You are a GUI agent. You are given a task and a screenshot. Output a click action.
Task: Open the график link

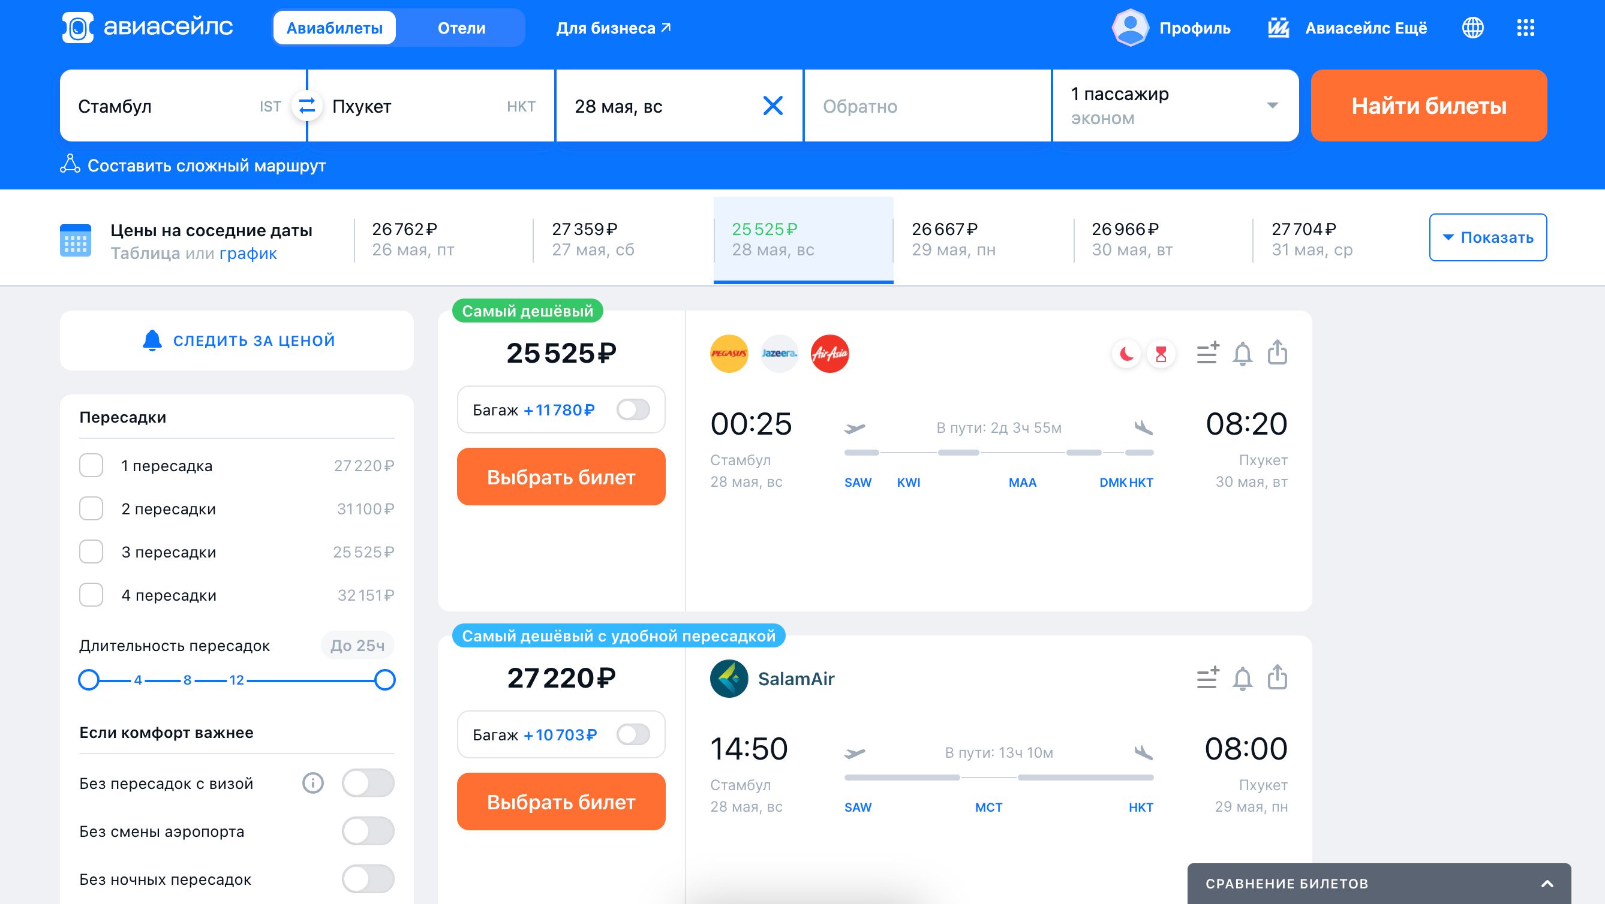pos(248,254)
